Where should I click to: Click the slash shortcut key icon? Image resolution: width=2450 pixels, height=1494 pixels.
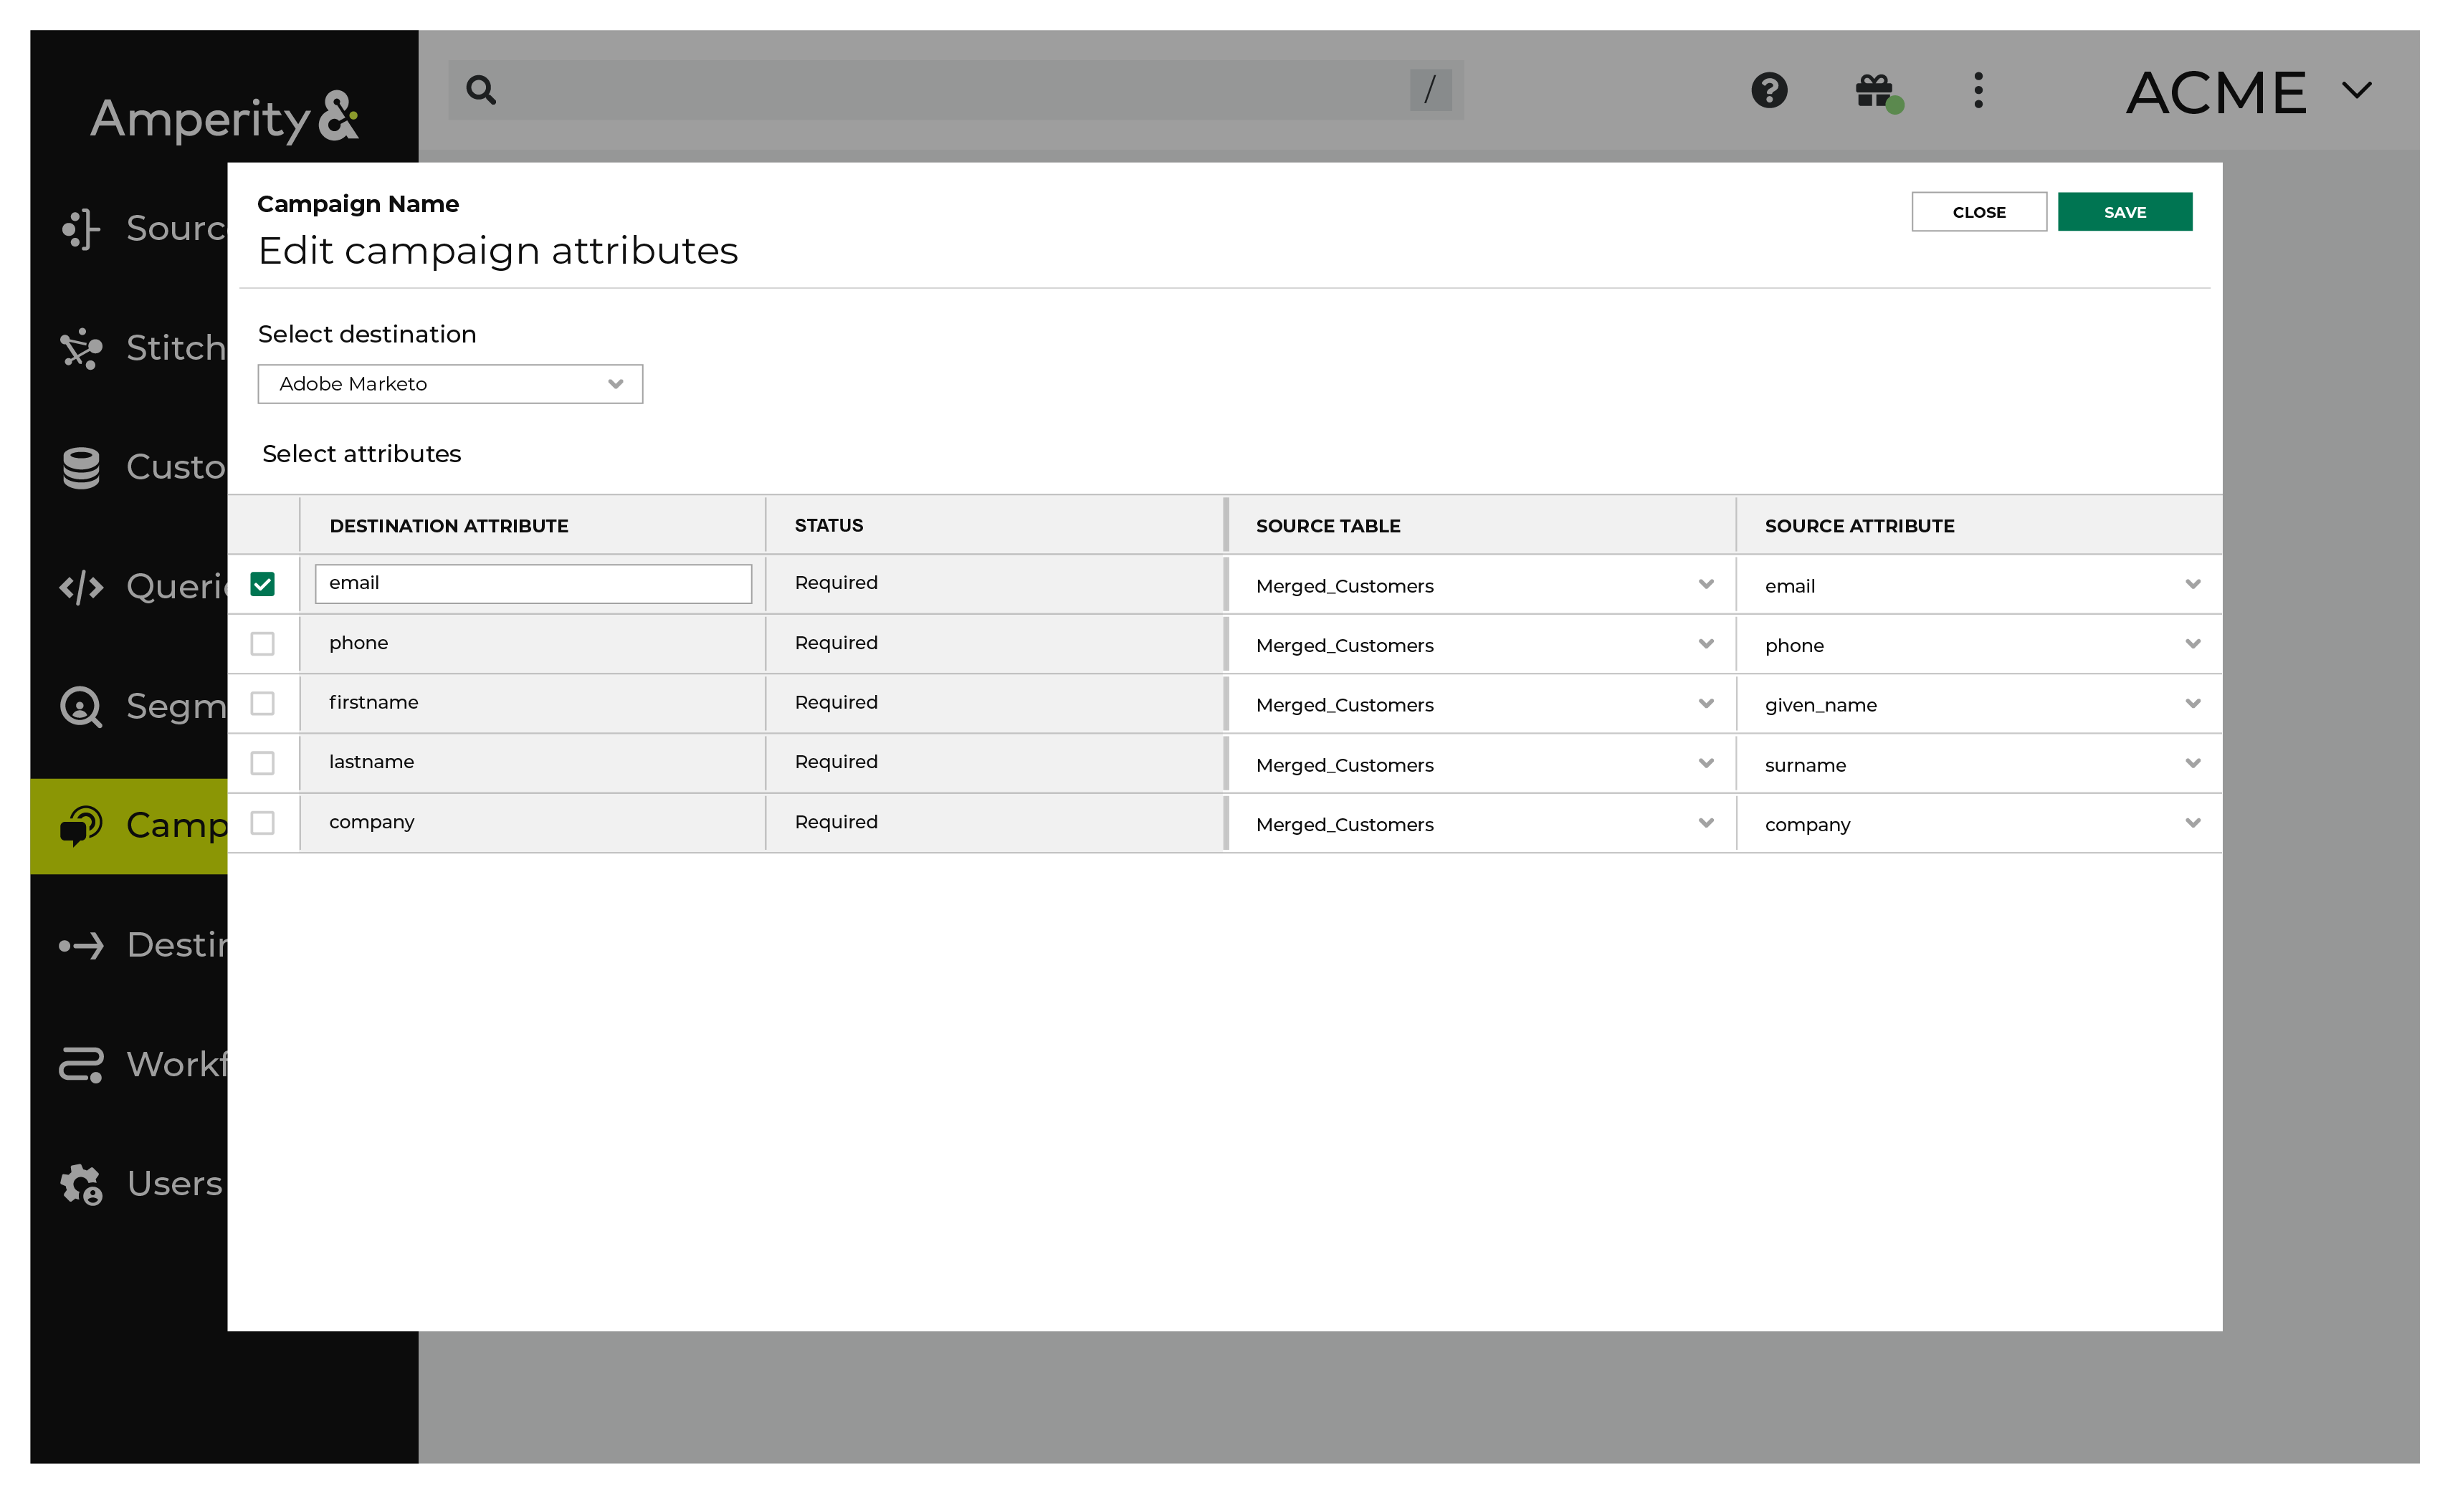pyautogui.click(x=1430, y=90)
